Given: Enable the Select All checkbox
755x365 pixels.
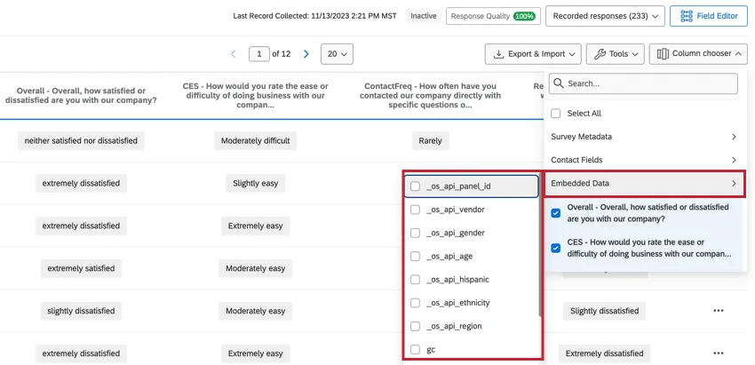Looking at the screenshot, I should point(556,114).
